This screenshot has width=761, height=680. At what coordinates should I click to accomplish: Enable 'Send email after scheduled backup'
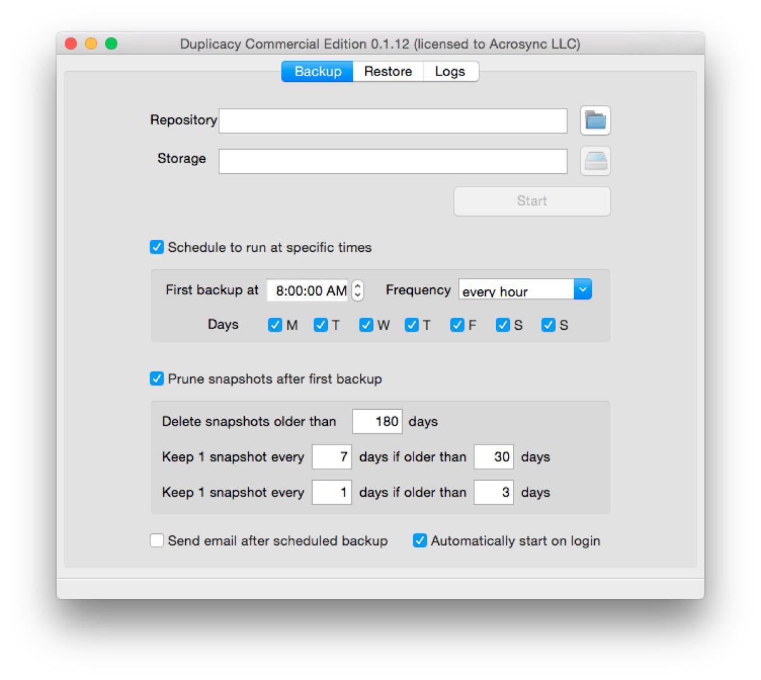(x=157, y=540)
